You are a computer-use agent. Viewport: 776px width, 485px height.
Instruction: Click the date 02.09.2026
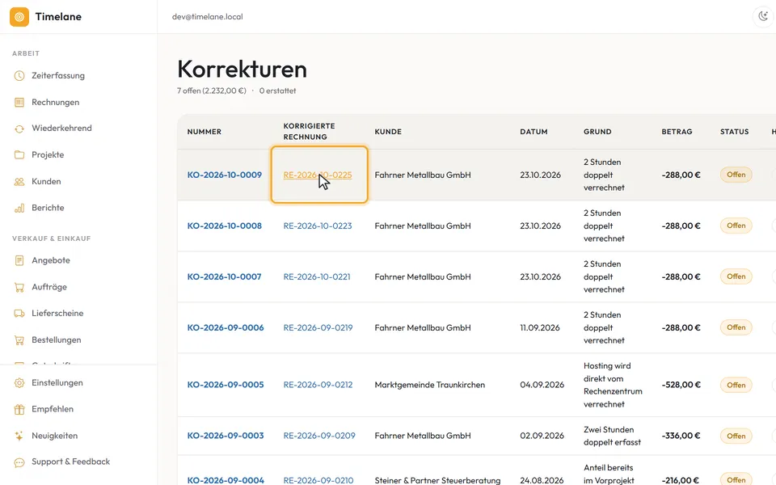click(542, 436)
